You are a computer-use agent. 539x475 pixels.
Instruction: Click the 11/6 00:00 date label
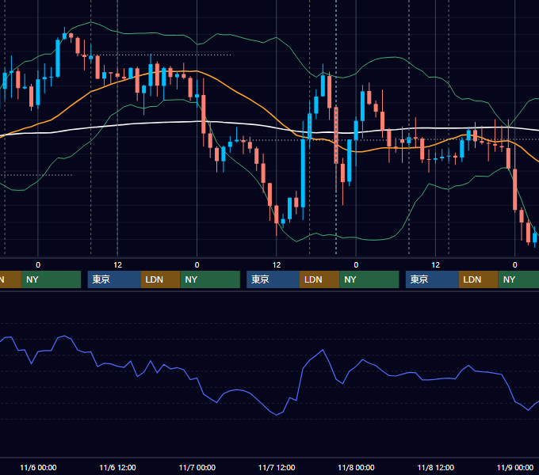tap(38, 467)
